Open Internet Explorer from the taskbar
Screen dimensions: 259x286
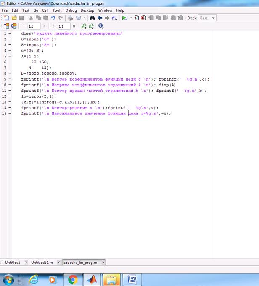point(34,280)
